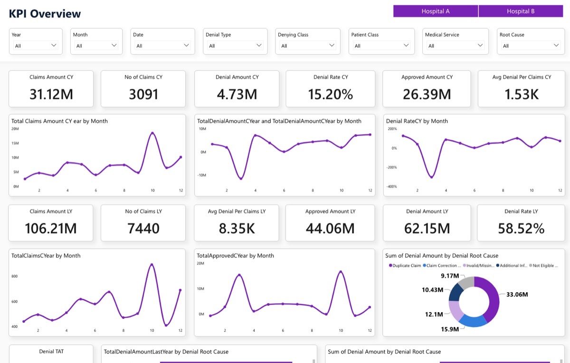Viewport: 570px width, 363px height.
Task: Click the Claim Correction legend entry
Action: [x=441, y=266]
